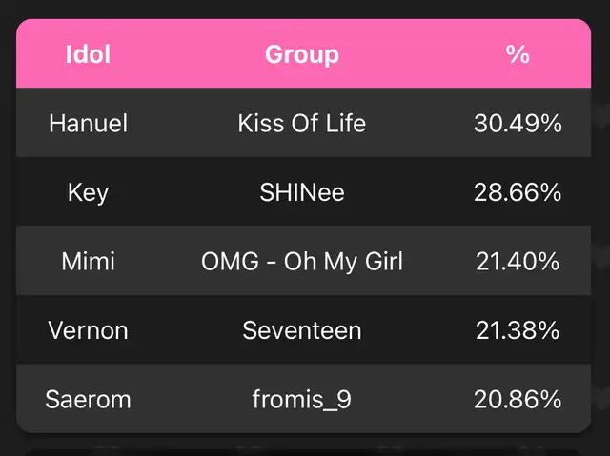
Task: Click the Idol column header
Action: 88,54
